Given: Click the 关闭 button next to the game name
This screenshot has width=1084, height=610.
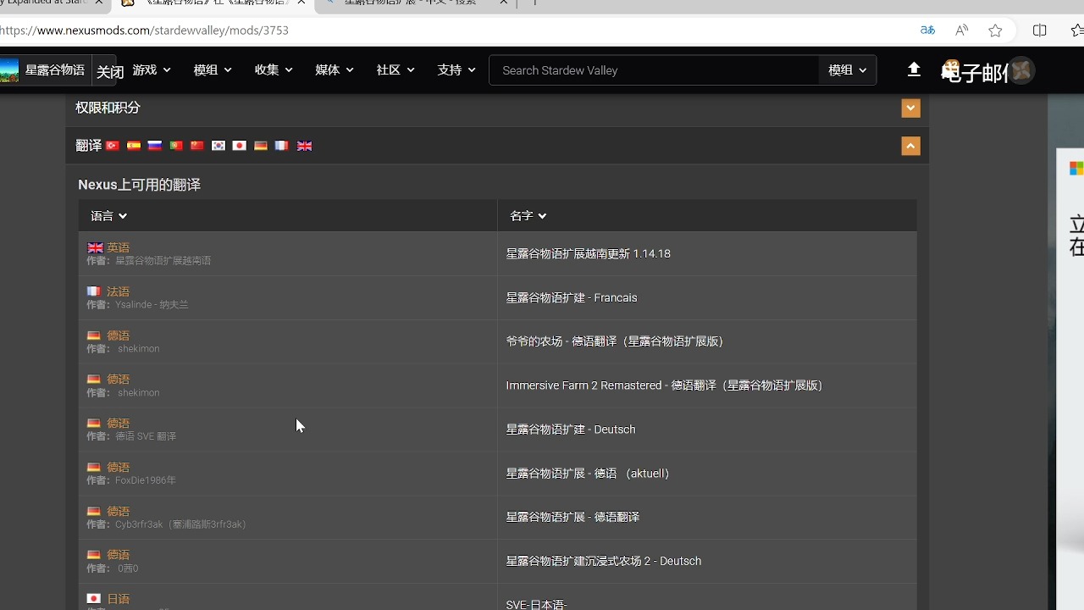Looking at the screenshot, I should pos(110,71).
